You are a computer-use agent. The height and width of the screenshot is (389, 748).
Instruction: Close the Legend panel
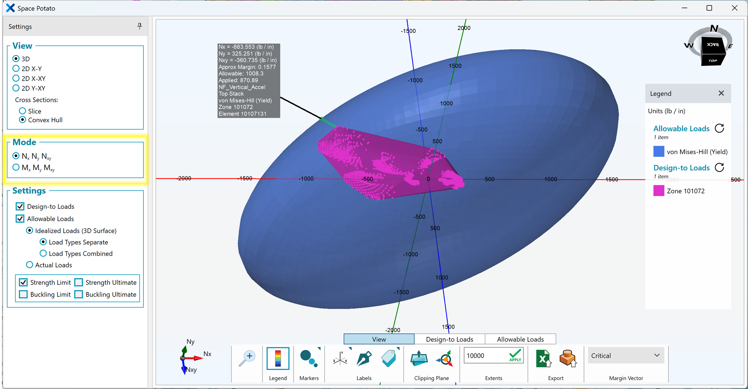[x=721, y=93]
